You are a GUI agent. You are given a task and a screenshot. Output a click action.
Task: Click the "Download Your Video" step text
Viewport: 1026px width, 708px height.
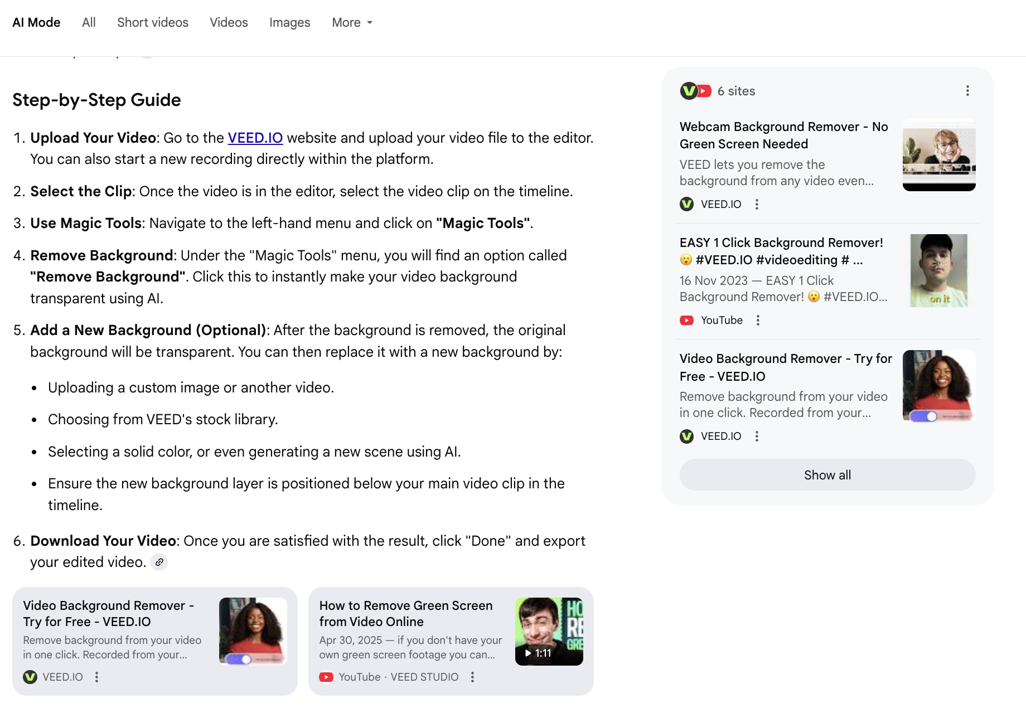point(103,541)
